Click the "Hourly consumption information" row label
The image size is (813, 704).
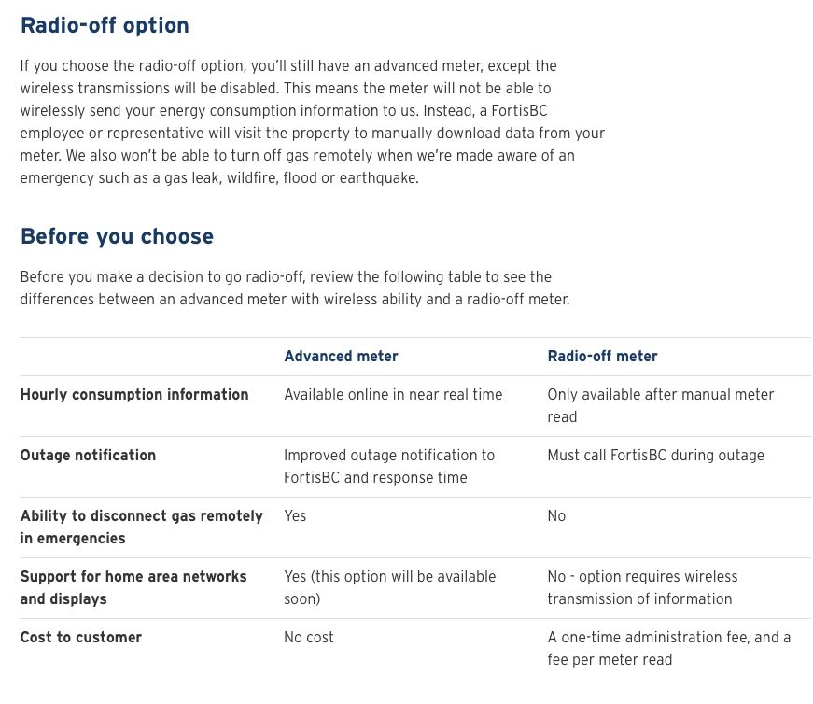point(134,395)
